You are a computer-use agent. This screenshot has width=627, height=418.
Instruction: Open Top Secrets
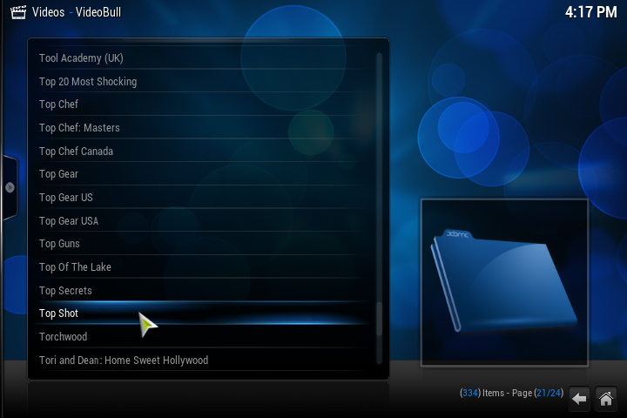click(x=202, y=290)
